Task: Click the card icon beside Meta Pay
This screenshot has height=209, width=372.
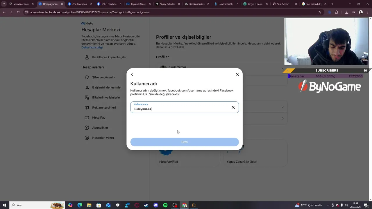Action: [x=87, y=118]
